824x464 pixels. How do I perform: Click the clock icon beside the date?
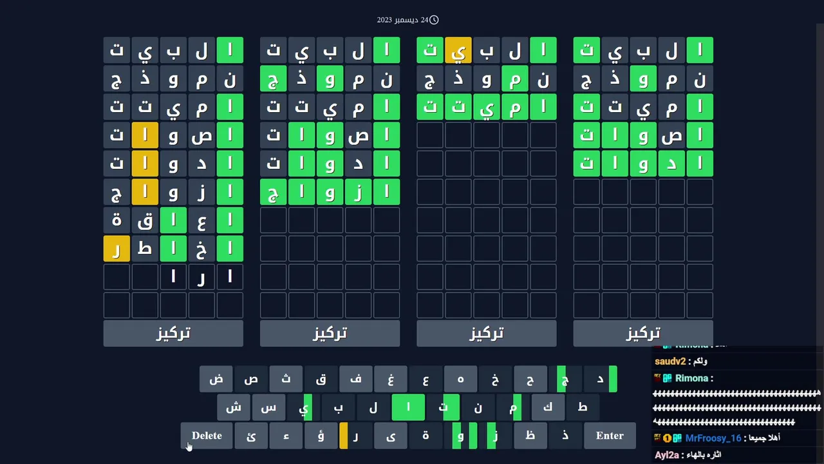tap(434, 20)
